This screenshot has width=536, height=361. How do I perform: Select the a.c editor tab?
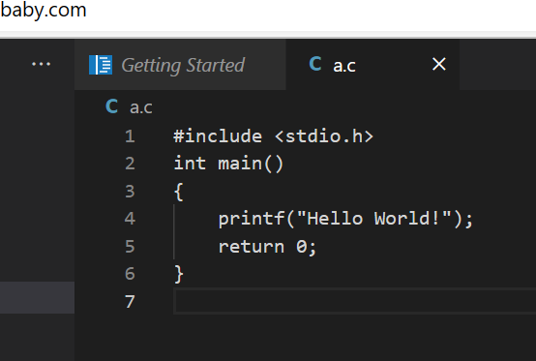click(372, 65)
